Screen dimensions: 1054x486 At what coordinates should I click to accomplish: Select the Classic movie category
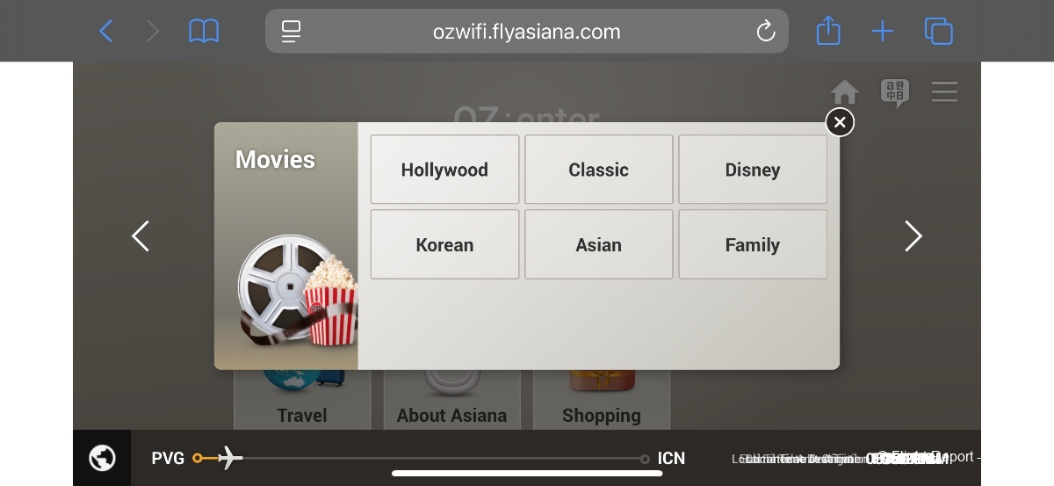point(598,170)
